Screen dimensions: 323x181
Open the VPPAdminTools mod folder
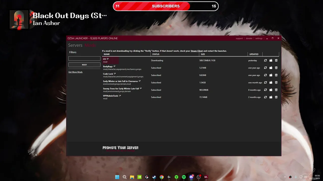(x=271, y=97)
